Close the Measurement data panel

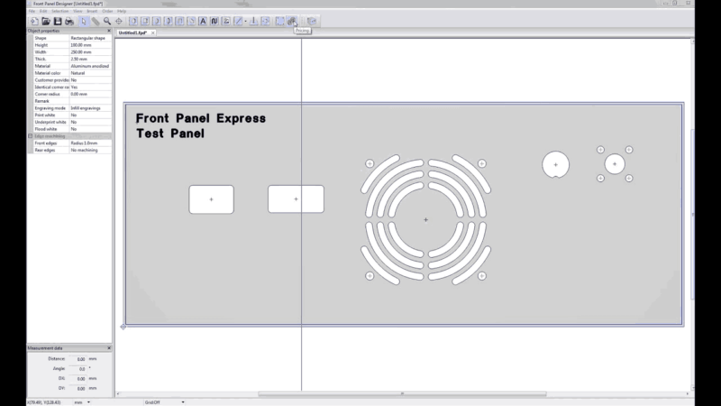(x=109, y=348)
